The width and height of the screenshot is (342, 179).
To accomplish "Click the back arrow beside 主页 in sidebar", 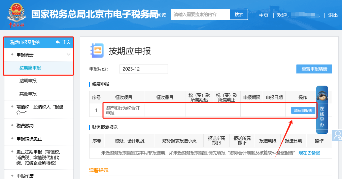I will pyautogui.click(x=58, y=42).
